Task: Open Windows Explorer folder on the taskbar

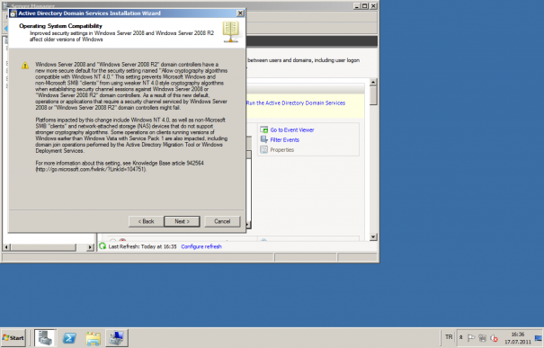Action: pyautogui.click(x=93, y=338)
